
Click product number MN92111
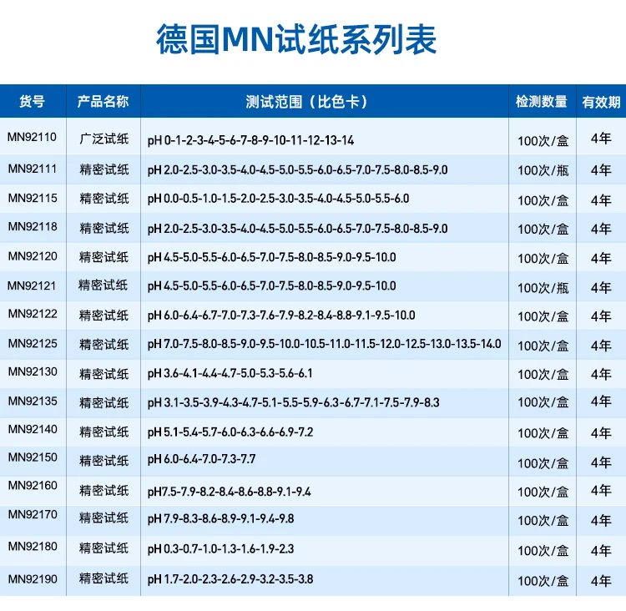(x=33, y=169)
